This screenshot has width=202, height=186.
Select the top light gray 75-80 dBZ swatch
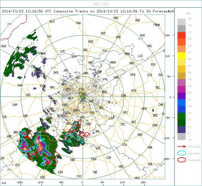(181, 22)
